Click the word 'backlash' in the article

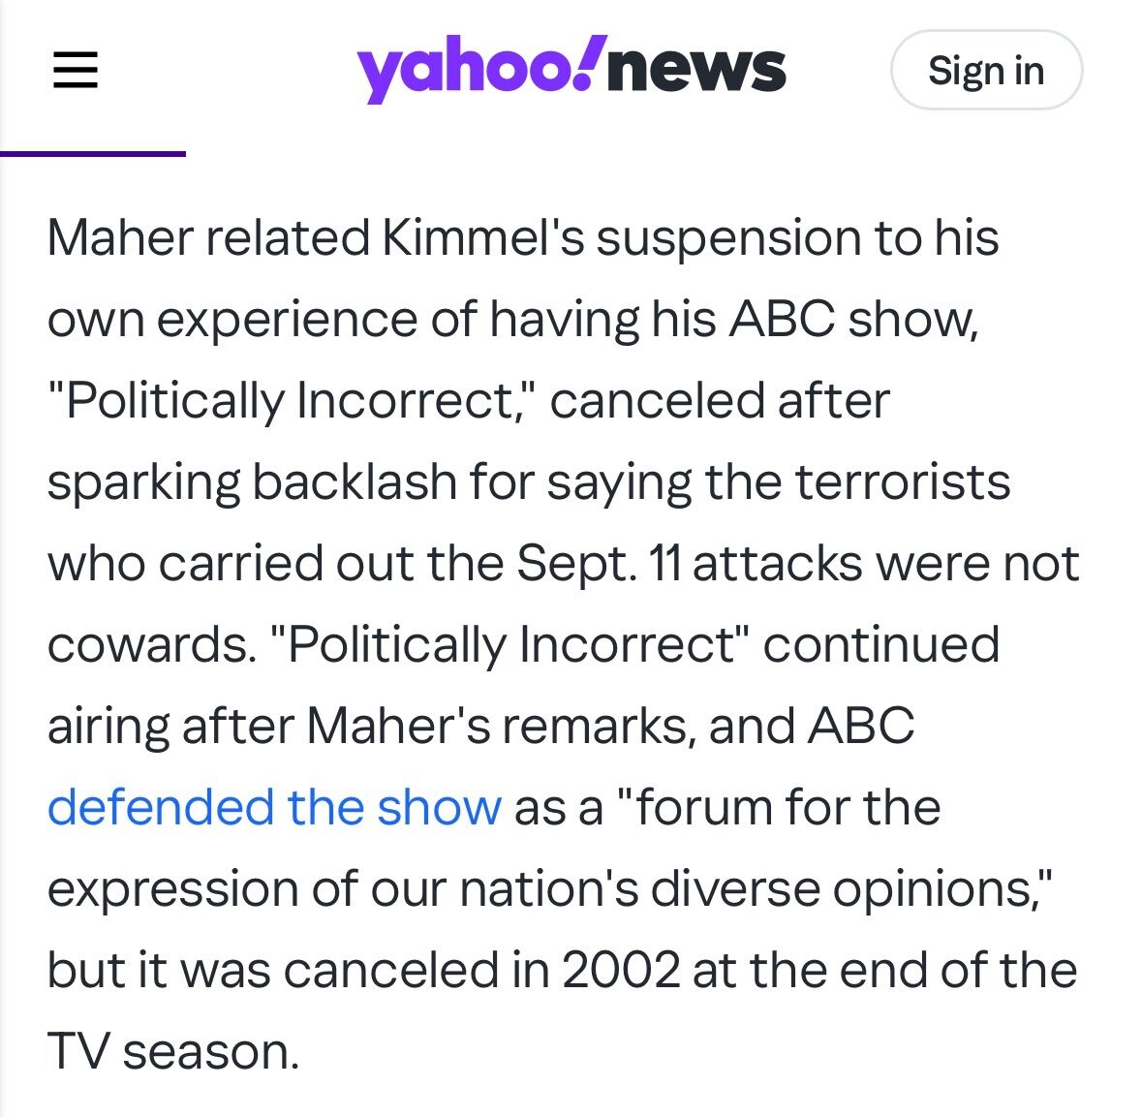[x=354, y=482]
